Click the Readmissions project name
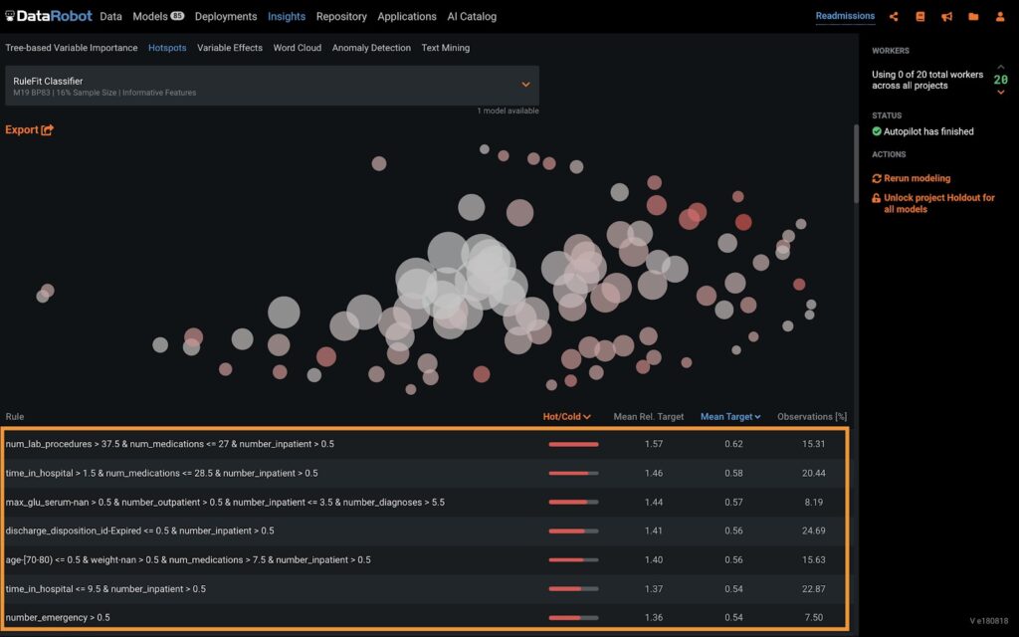This screenshot has width=1019, height=637. (x=845, y=16)
